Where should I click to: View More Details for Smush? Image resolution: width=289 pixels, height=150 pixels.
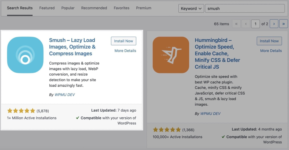tap(125, 51)
